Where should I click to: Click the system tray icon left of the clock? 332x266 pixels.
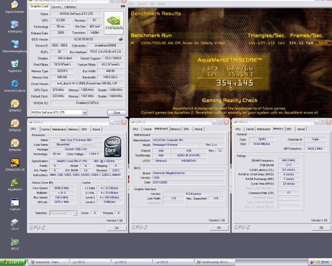click(x=313, y=262)
